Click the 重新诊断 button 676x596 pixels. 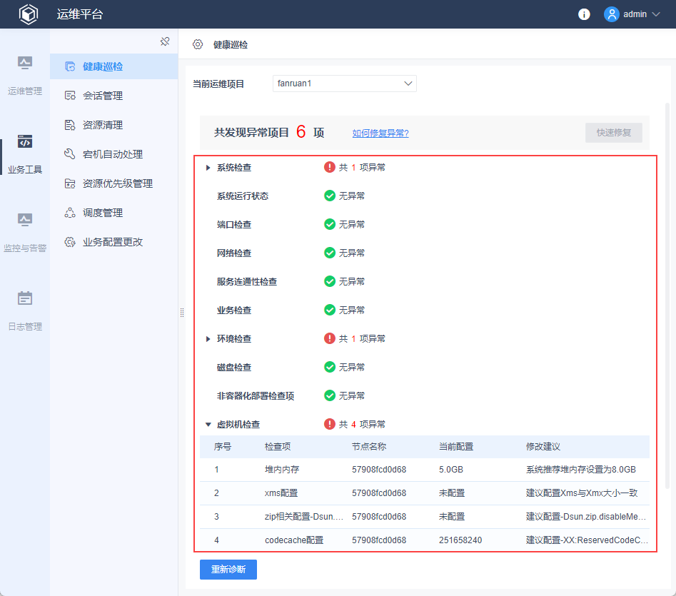click(x=228, y=570)
